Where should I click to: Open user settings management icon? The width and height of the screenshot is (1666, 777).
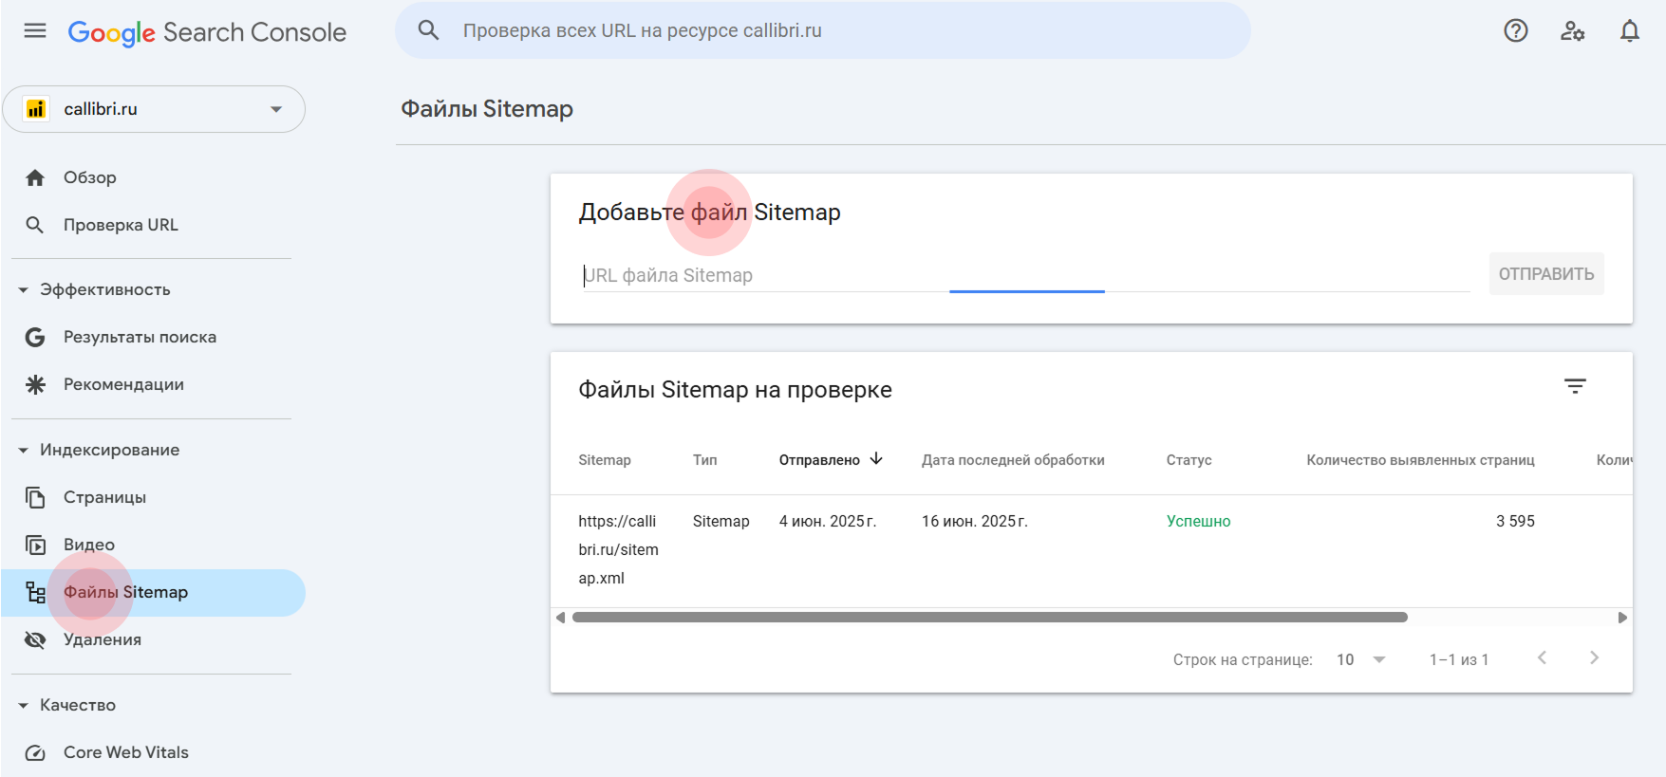point(1572,31)
